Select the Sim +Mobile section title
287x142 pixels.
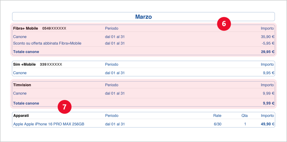point(24,64)
